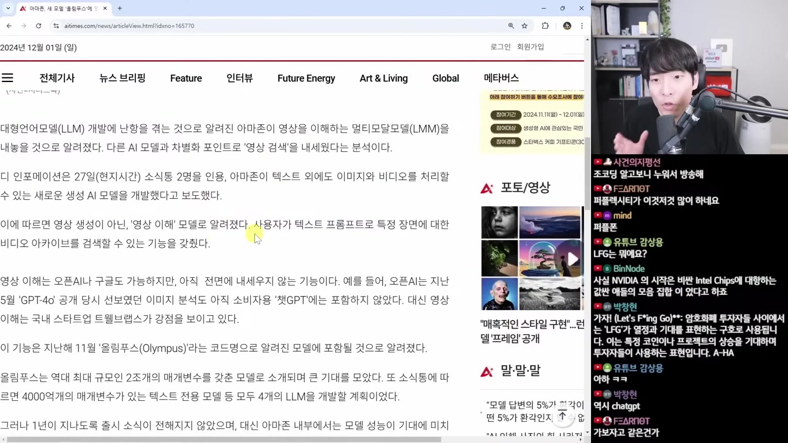Open 전체기사 menu

pyautogui.click(x=57, y=78)
